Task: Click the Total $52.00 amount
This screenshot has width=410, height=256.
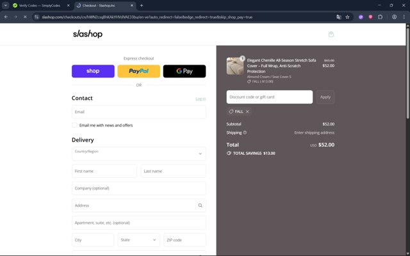Action: 326,145
